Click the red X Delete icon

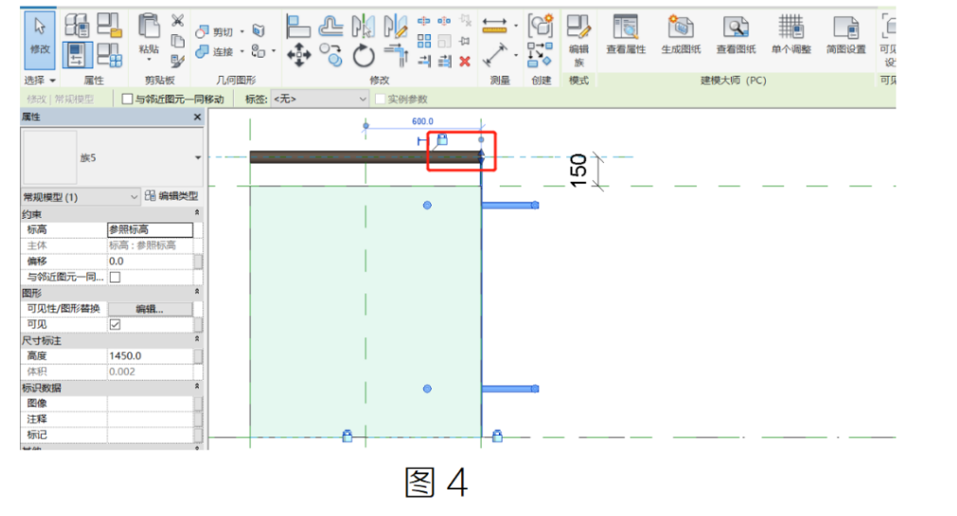(465, 61)
